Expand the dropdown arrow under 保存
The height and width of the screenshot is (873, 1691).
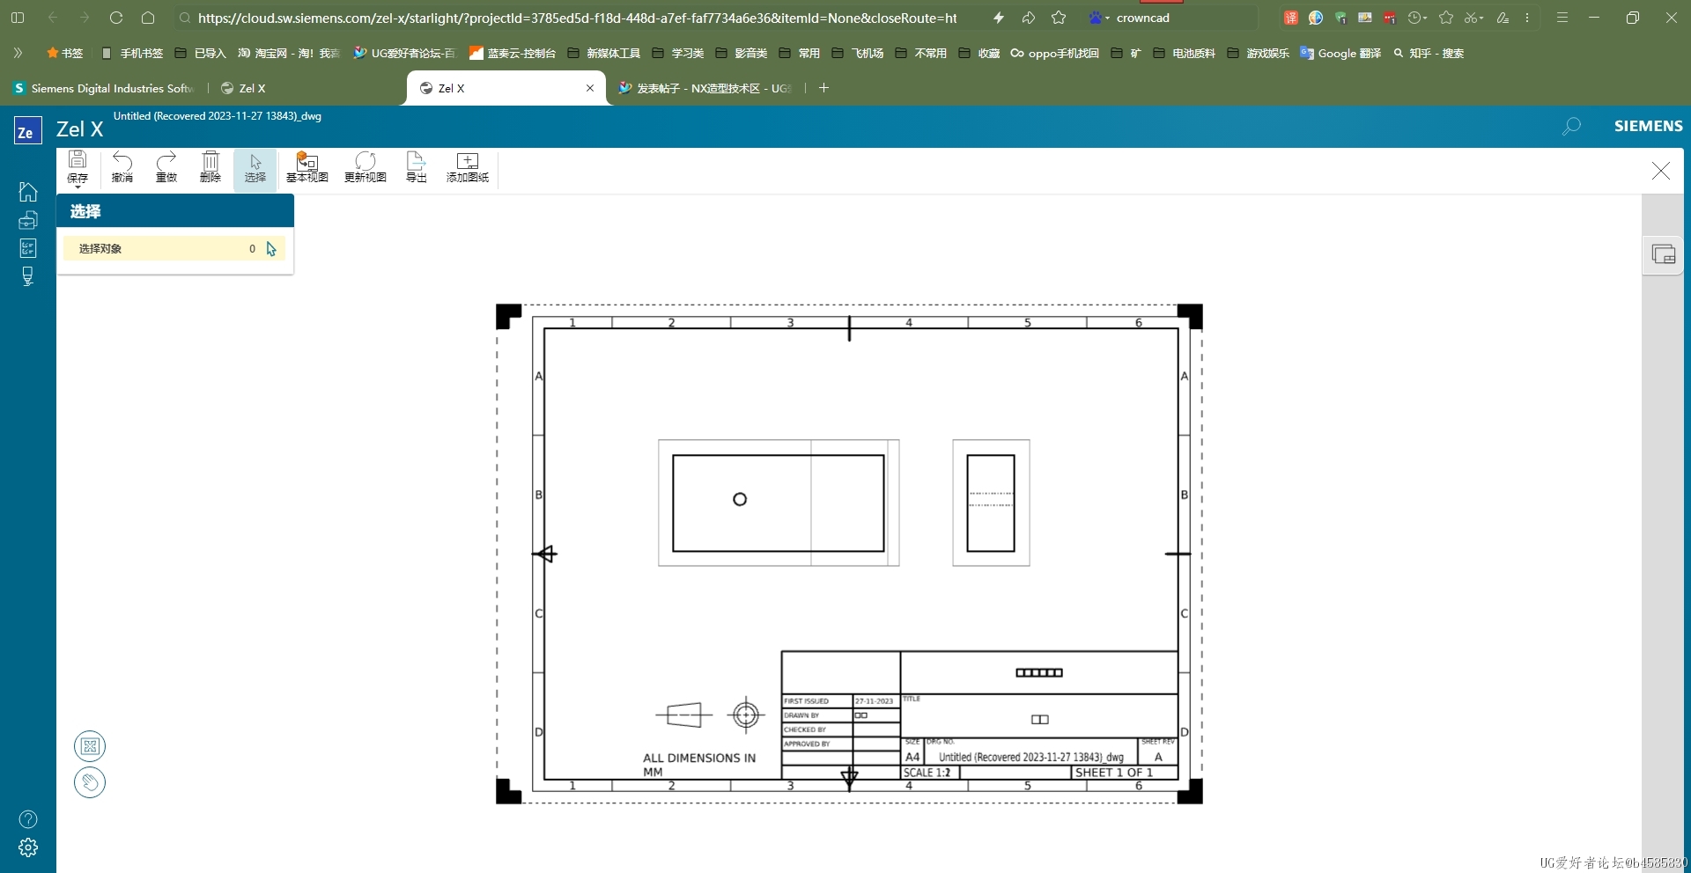78,187
